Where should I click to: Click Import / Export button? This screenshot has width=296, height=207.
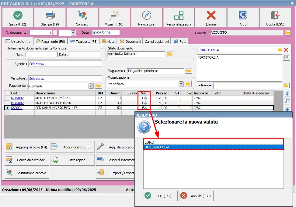point(116,173)
